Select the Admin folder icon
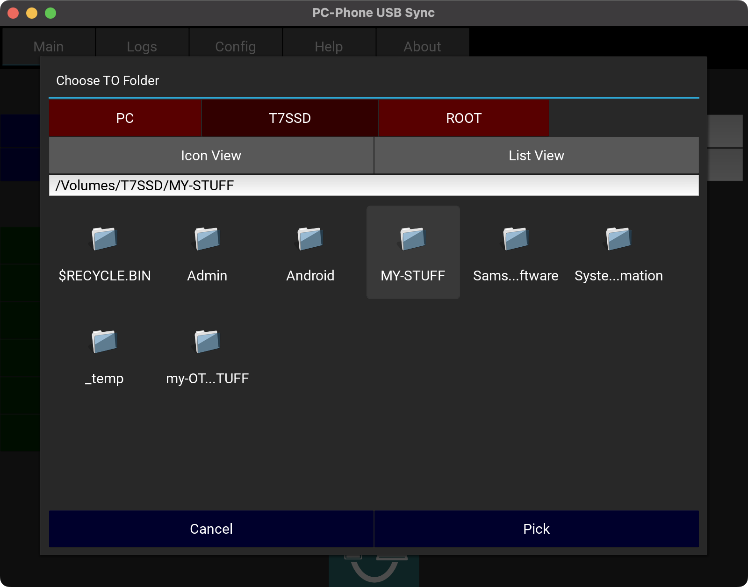The image size is (748, 587). pos(207,239)
